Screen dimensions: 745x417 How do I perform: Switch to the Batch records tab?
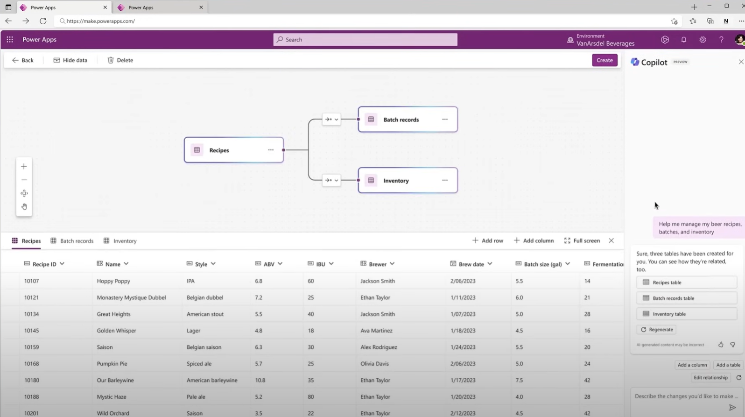(x=72, y=241)
